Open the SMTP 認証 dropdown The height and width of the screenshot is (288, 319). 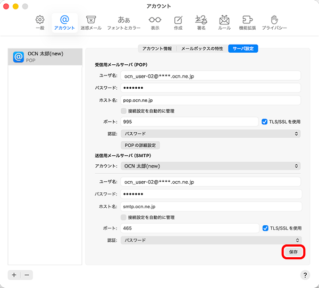coord(211,240)
